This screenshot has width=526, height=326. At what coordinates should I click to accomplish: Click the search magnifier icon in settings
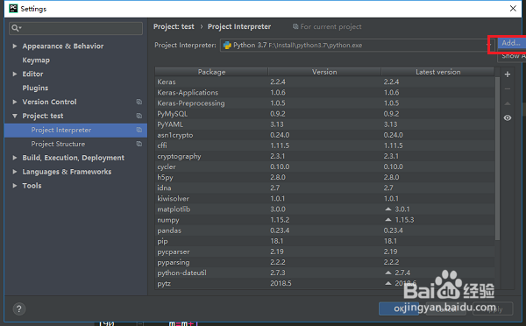[16, 28]
